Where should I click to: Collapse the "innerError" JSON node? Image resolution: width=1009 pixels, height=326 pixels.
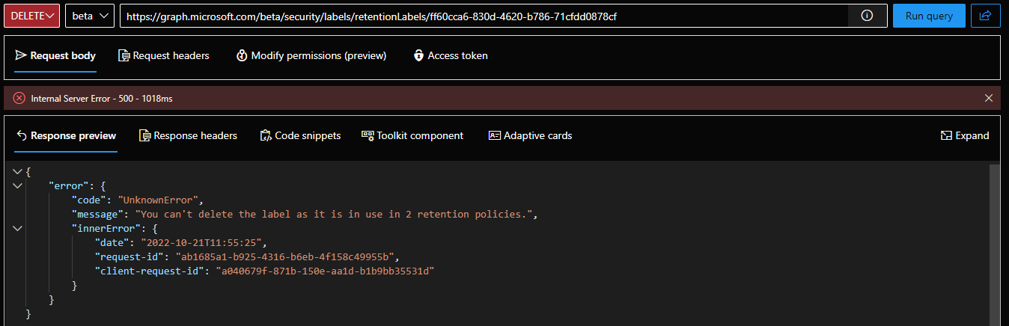[18, 229]
